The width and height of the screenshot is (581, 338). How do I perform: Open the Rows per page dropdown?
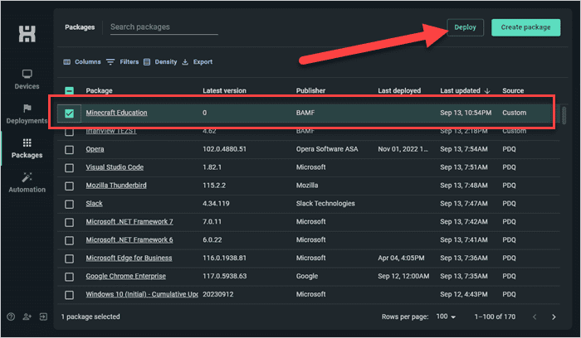coord(446,316)
